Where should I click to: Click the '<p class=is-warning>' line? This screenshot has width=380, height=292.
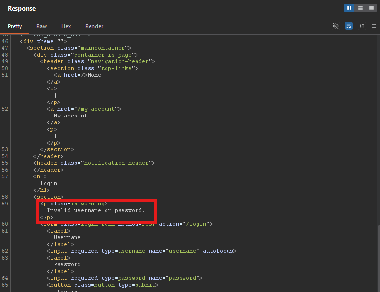click(74, 204)
